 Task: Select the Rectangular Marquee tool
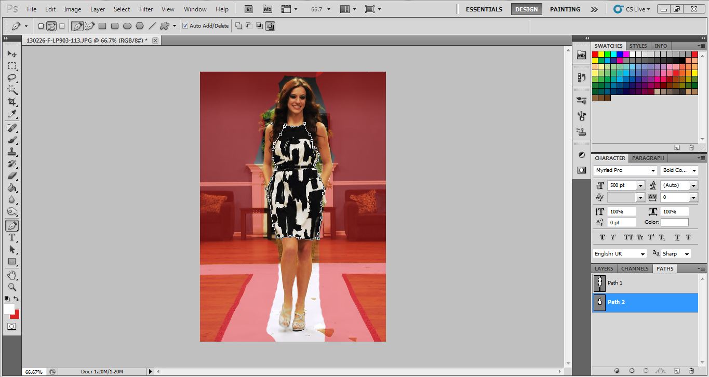(x=11, y=66)
